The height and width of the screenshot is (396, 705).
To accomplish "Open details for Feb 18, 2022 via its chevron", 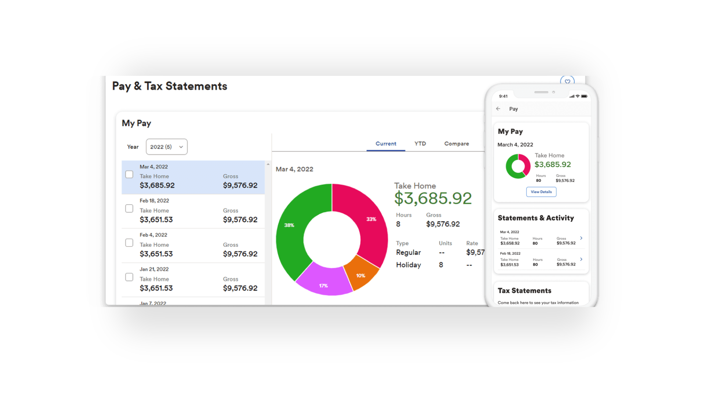I will click(581, 259).
